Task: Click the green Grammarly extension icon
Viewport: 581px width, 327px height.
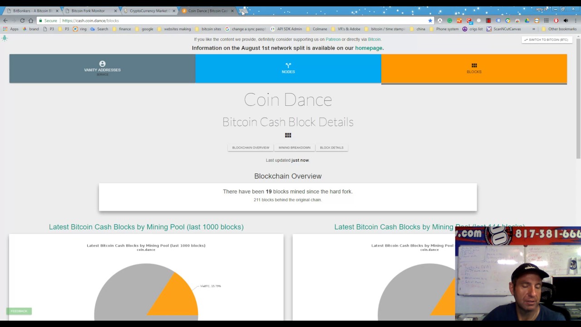Action: coord(449,20)
